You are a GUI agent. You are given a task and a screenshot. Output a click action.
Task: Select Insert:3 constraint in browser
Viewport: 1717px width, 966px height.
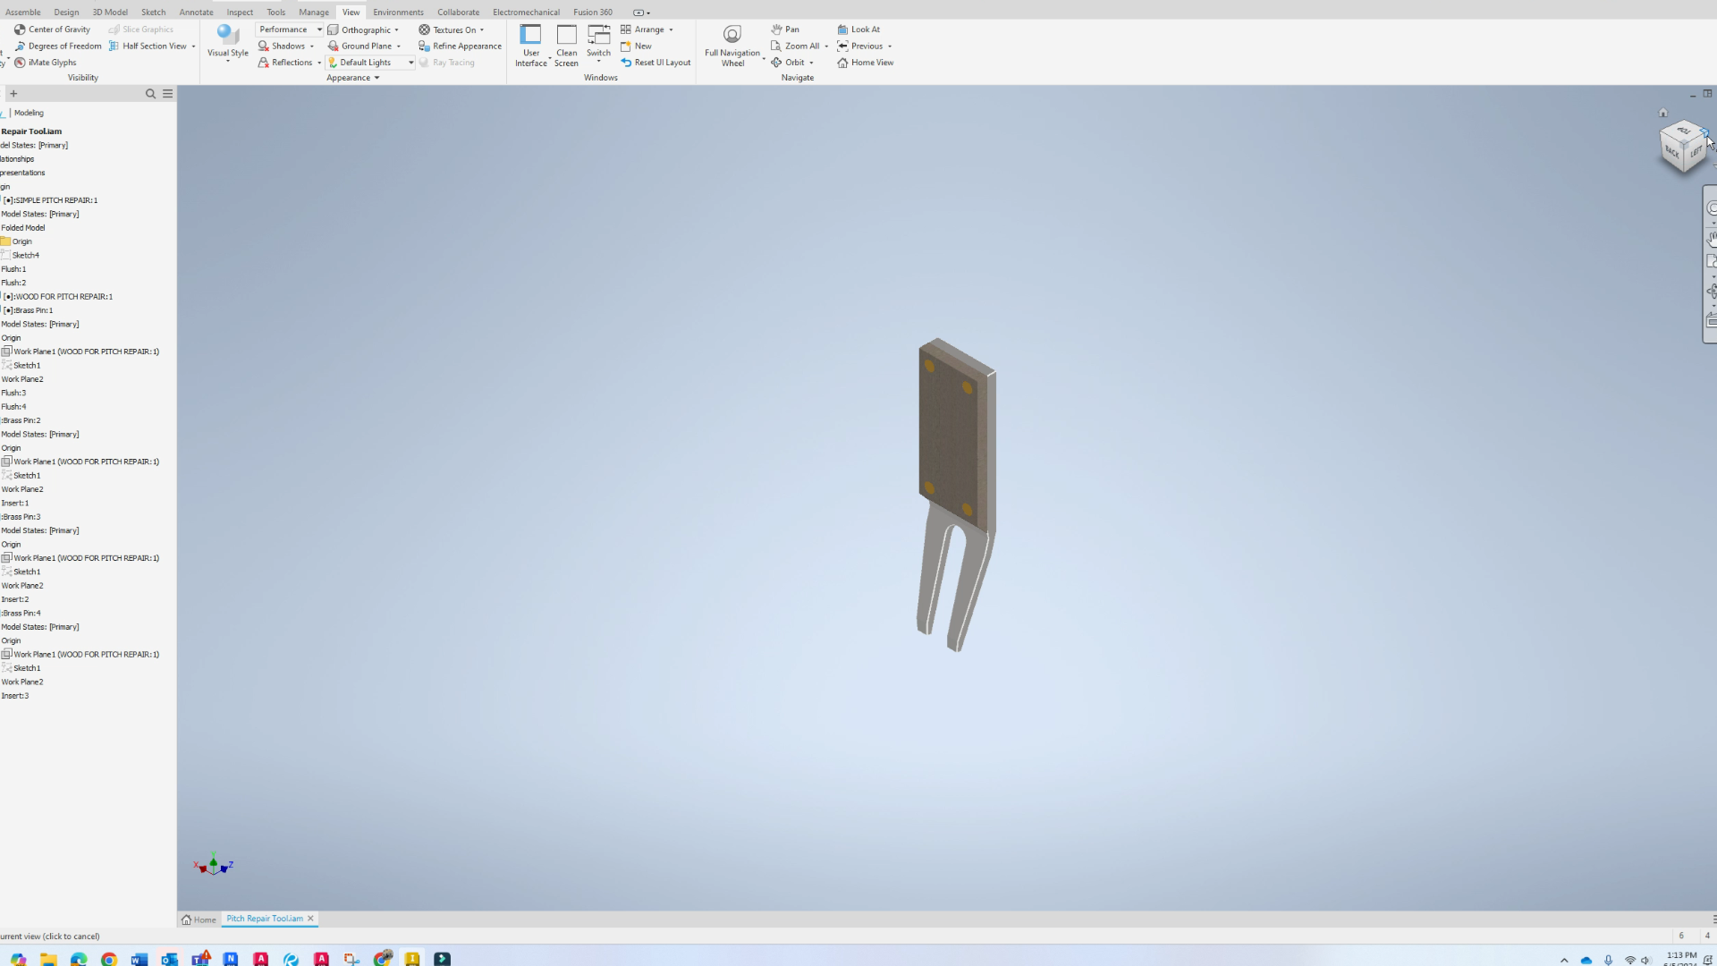(x=15, y=696)
